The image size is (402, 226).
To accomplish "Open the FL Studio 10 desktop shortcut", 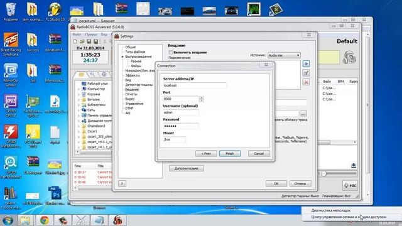I will coord(55,12).
